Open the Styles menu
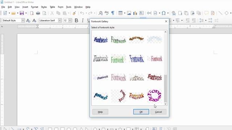 coord(44,7)
